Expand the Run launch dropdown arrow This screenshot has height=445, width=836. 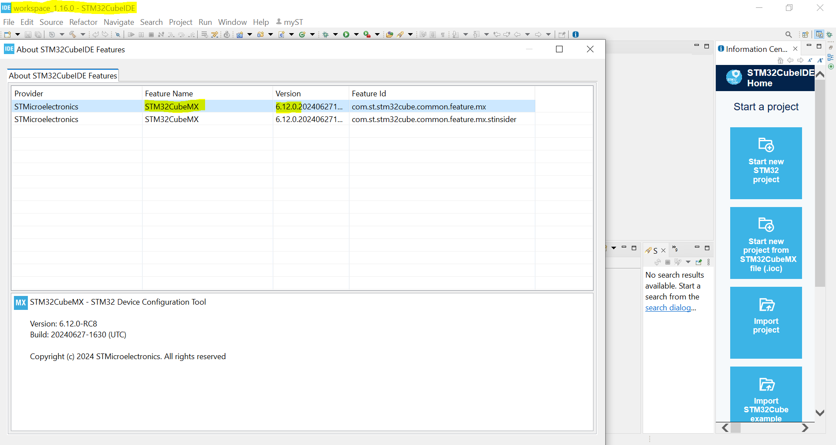tap(356, 34)
